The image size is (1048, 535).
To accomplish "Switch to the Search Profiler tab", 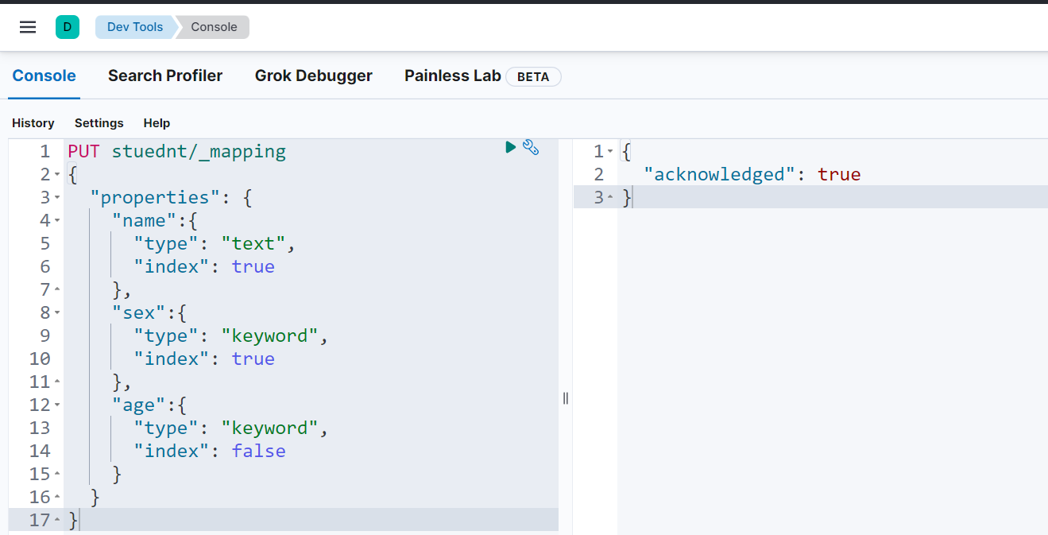I will pyautogui.click(x=165, y=76).
